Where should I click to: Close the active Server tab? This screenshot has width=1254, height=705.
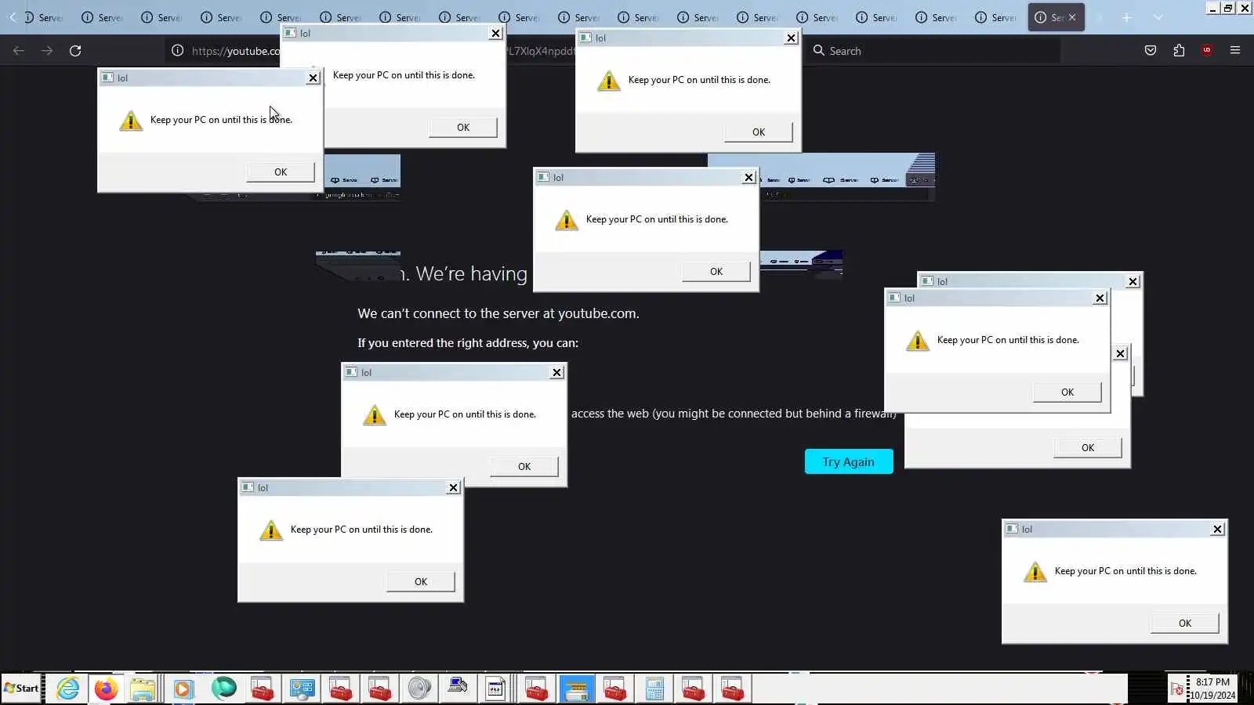point(1072,17)
